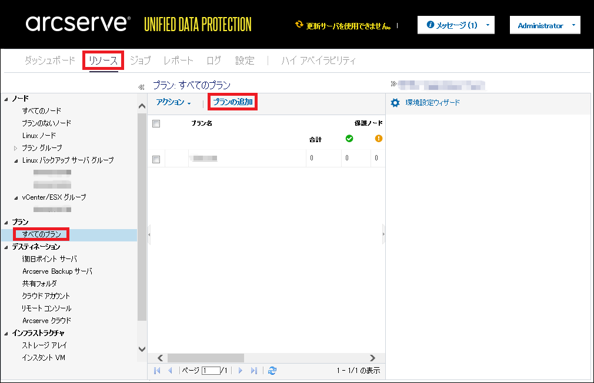Select ストレージ アレイ in the tree
594x383 pixels.
pos(44,345)
